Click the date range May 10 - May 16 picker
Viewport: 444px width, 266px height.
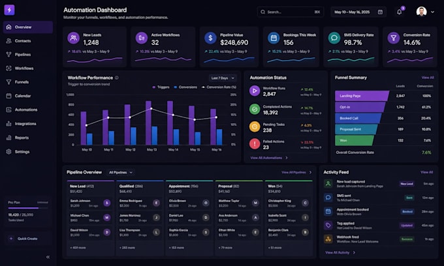358,12
